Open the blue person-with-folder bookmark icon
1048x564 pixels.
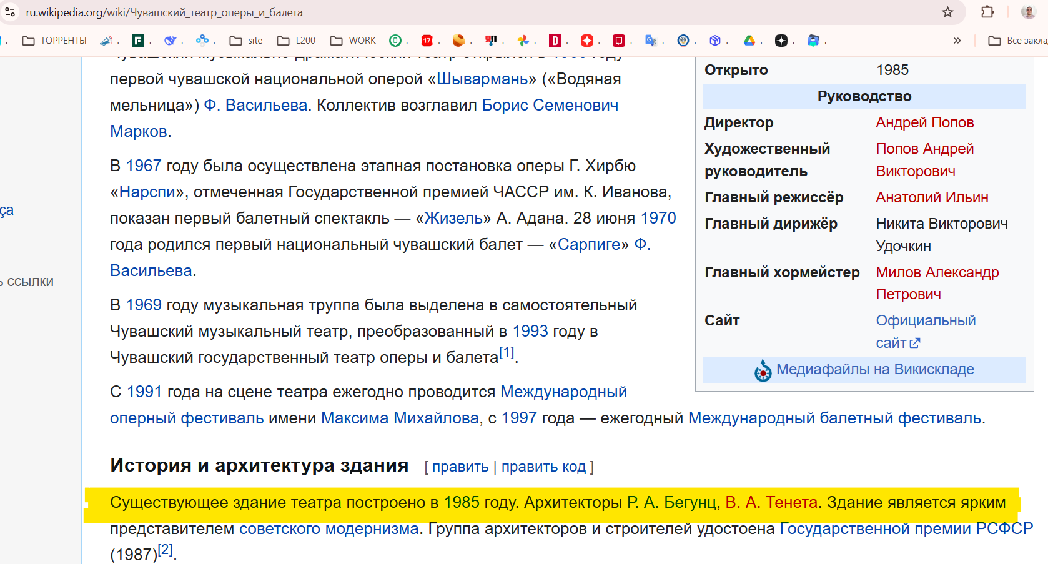[813, 41]
